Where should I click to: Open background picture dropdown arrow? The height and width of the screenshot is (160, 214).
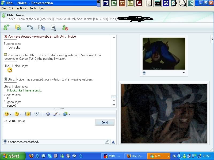click(x=69, y=114)
